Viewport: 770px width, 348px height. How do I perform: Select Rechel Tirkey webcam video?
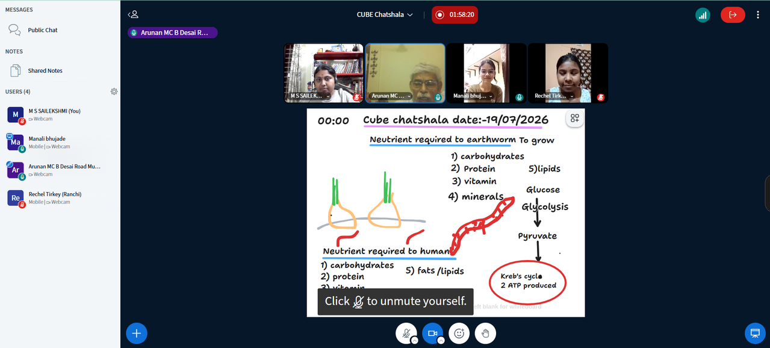[568, 73]
